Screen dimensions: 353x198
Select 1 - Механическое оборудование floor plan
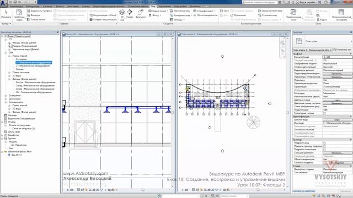34,63
